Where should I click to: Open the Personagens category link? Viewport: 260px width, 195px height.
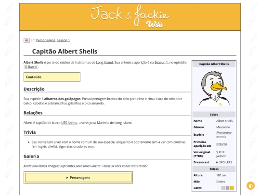(x=45, y=40)
